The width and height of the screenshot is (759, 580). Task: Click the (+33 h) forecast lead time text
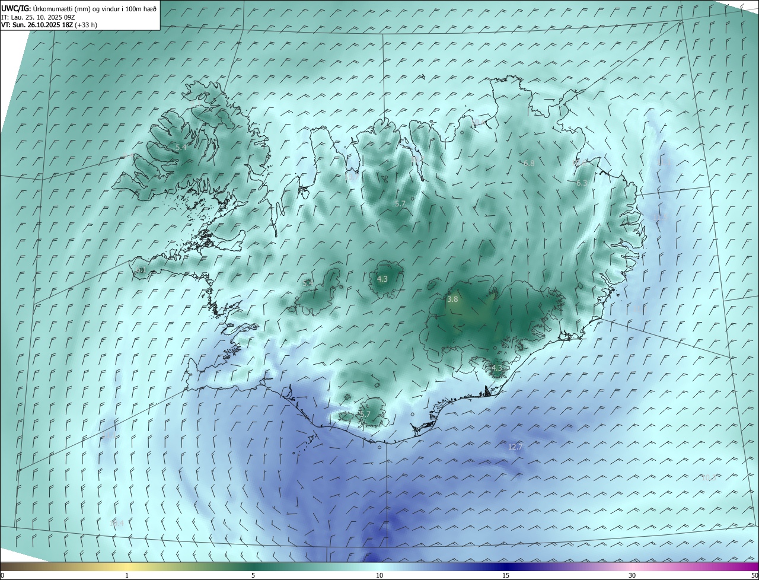coord(86,25)
